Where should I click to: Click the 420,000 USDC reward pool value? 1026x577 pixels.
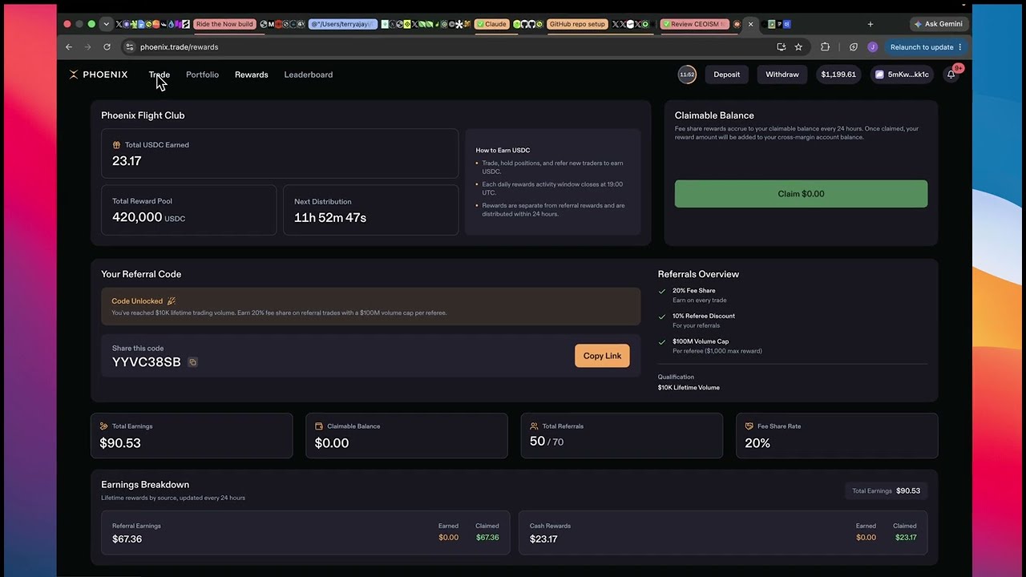148,217
